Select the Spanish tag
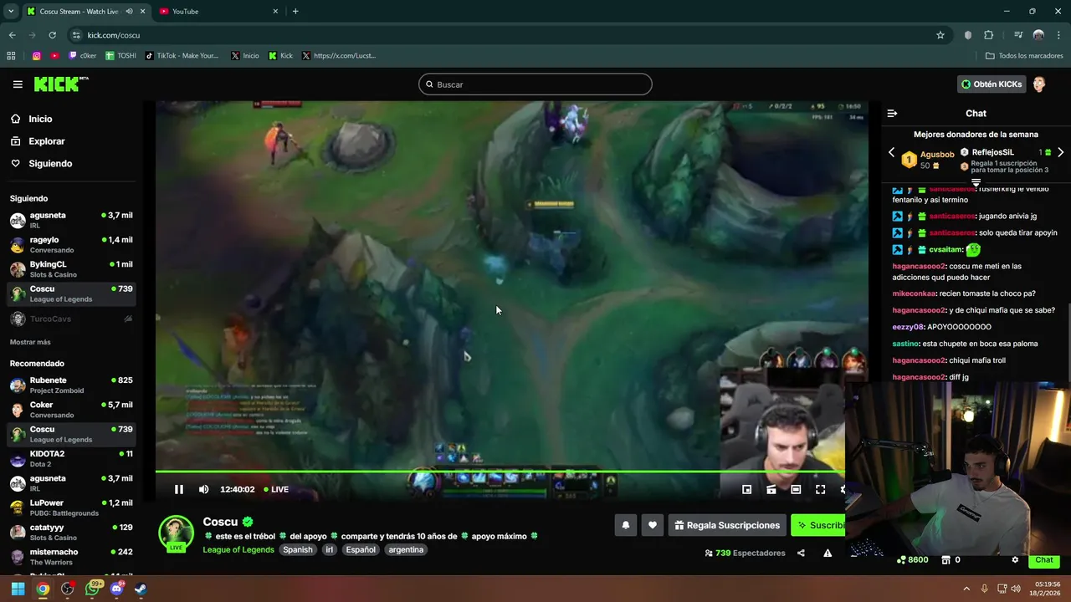The image size is (1071, 602). pos(297,549)
